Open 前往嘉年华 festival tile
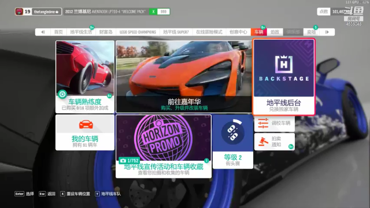Image resolution: width=370 pixels, height=208 pixels. click(x=184, y=77)
